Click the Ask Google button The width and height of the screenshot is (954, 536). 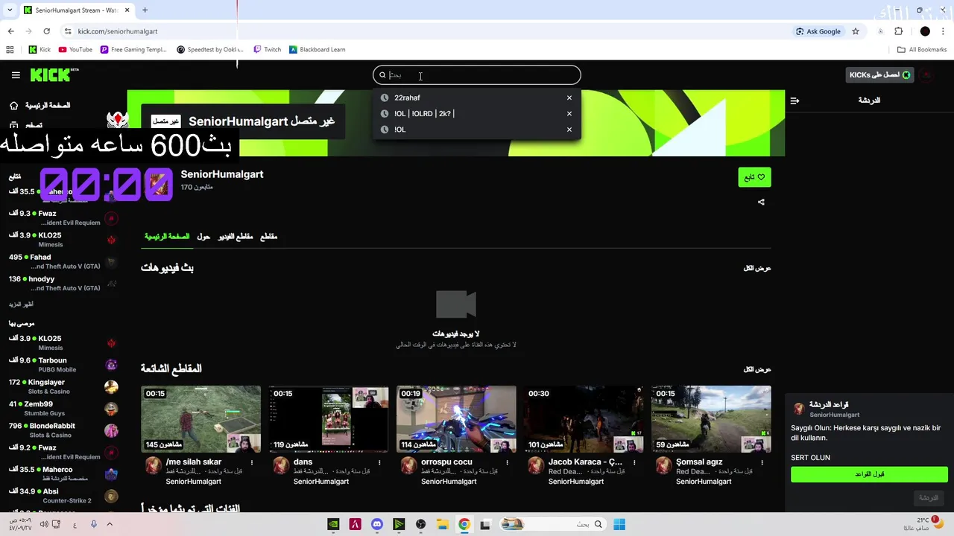tap(818, 31)
